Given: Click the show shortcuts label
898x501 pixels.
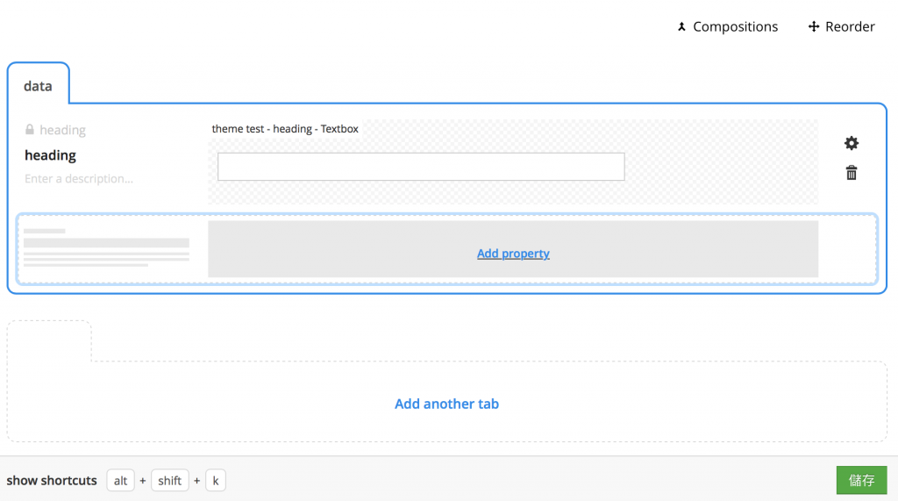Looking at the screenshot, I should click(52, 480).
